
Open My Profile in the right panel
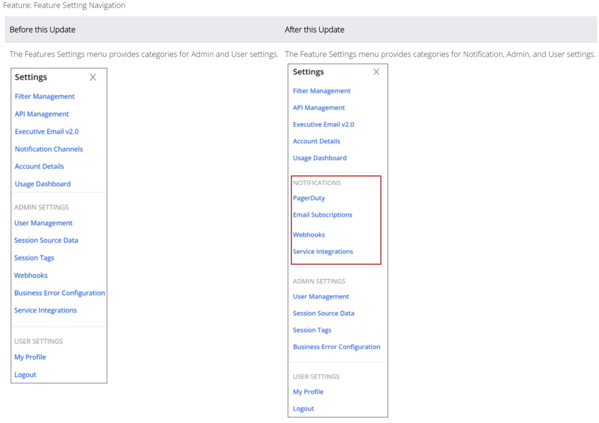click(308, 392)
